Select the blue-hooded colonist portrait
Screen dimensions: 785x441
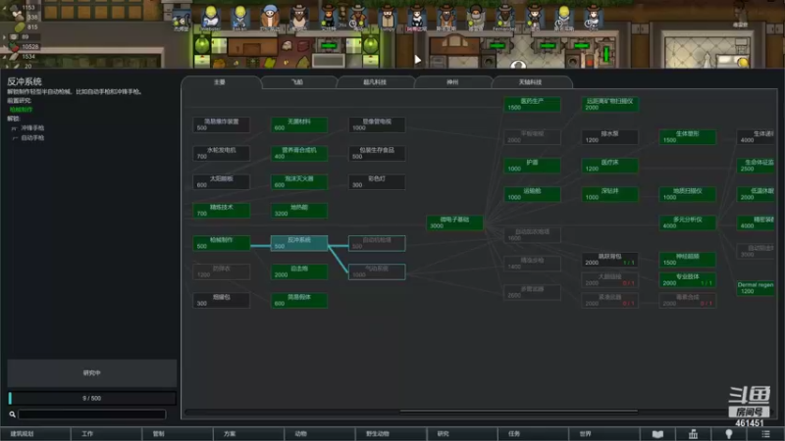(x=270, y=17)
